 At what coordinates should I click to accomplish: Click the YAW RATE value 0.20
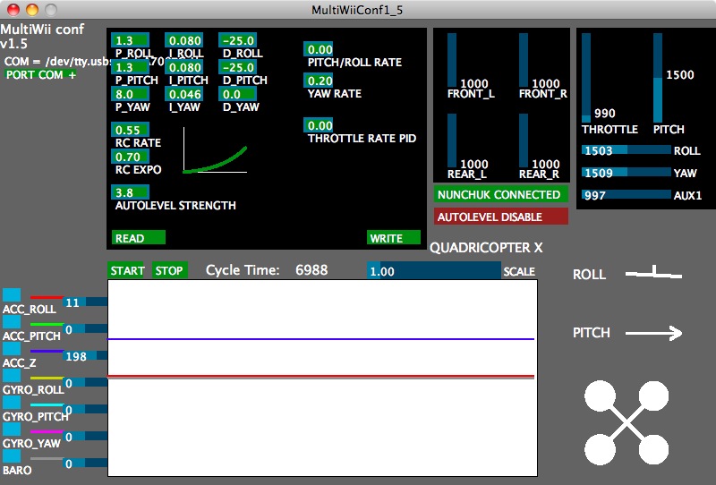(319, 81)
